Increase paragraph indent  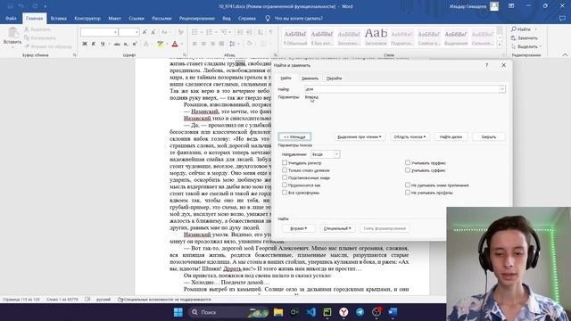249,32
